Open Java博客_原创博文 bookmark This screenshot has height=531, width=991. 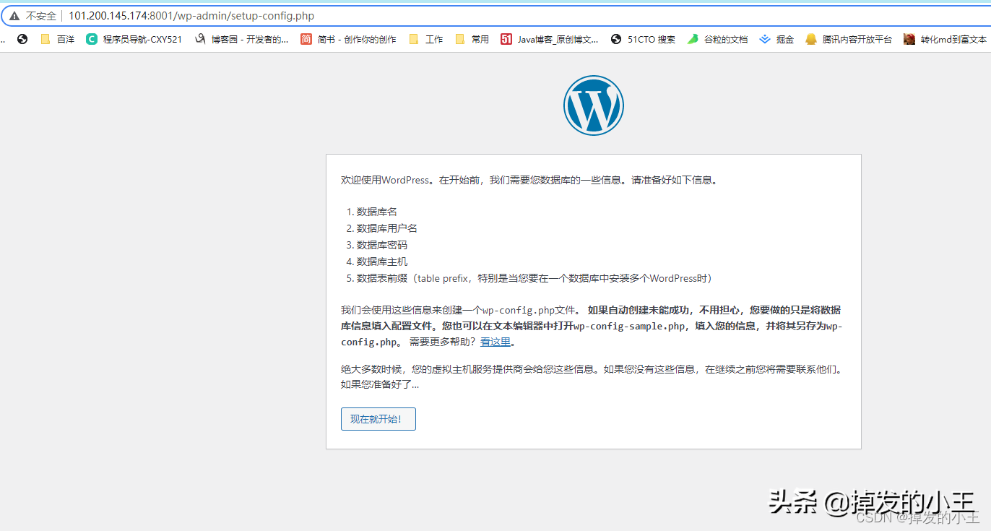pos(550,40)
